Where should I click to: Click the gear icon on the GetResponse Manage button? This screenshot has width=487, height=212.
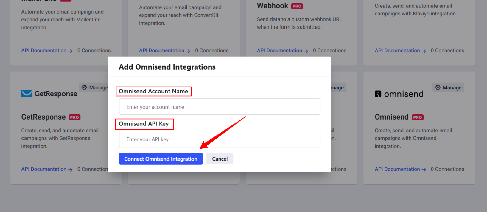point(84,87)
